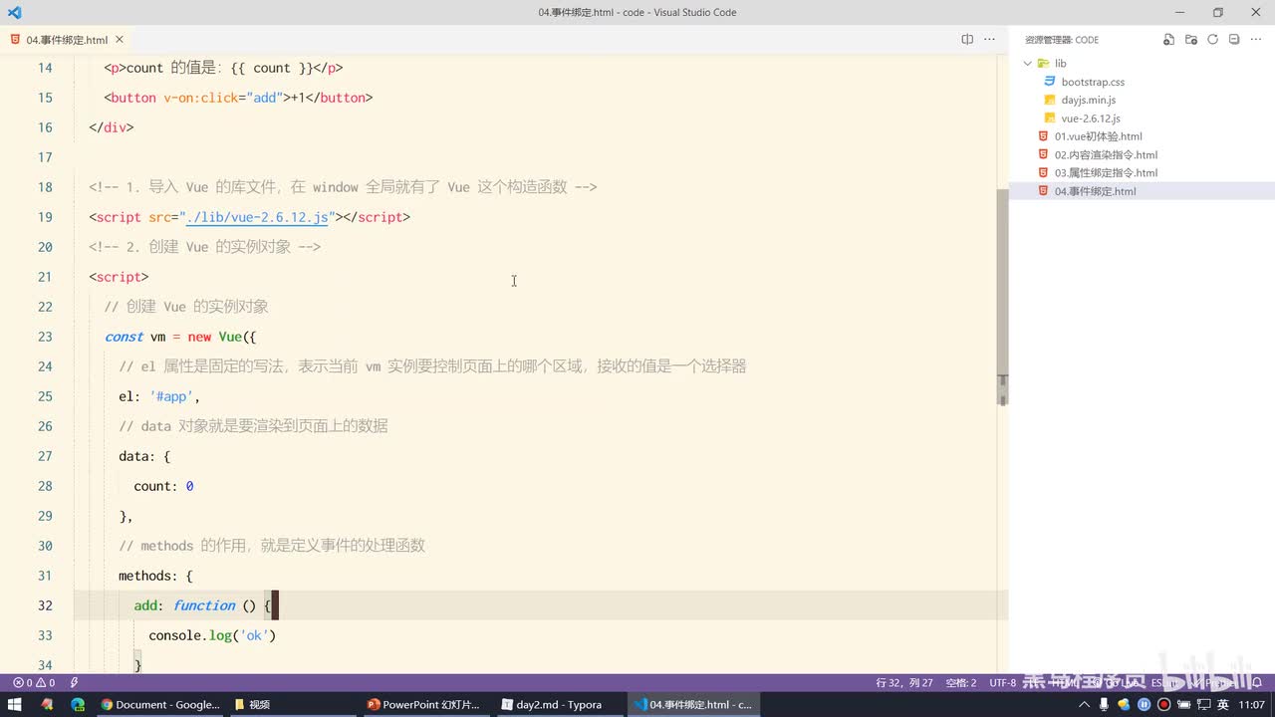Image resolution: width=1275 pixels, height=717 pixels.
Task: Open the 视频 folder taskbar item
Action: pyautogui.click(x=292, y=704)
